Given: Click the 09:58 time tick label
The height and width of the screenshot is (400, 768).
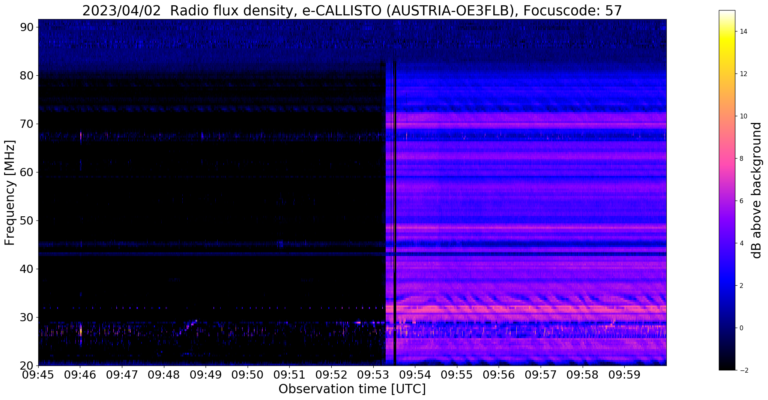Looking at the screenshot, I should (x=583, y=375).
